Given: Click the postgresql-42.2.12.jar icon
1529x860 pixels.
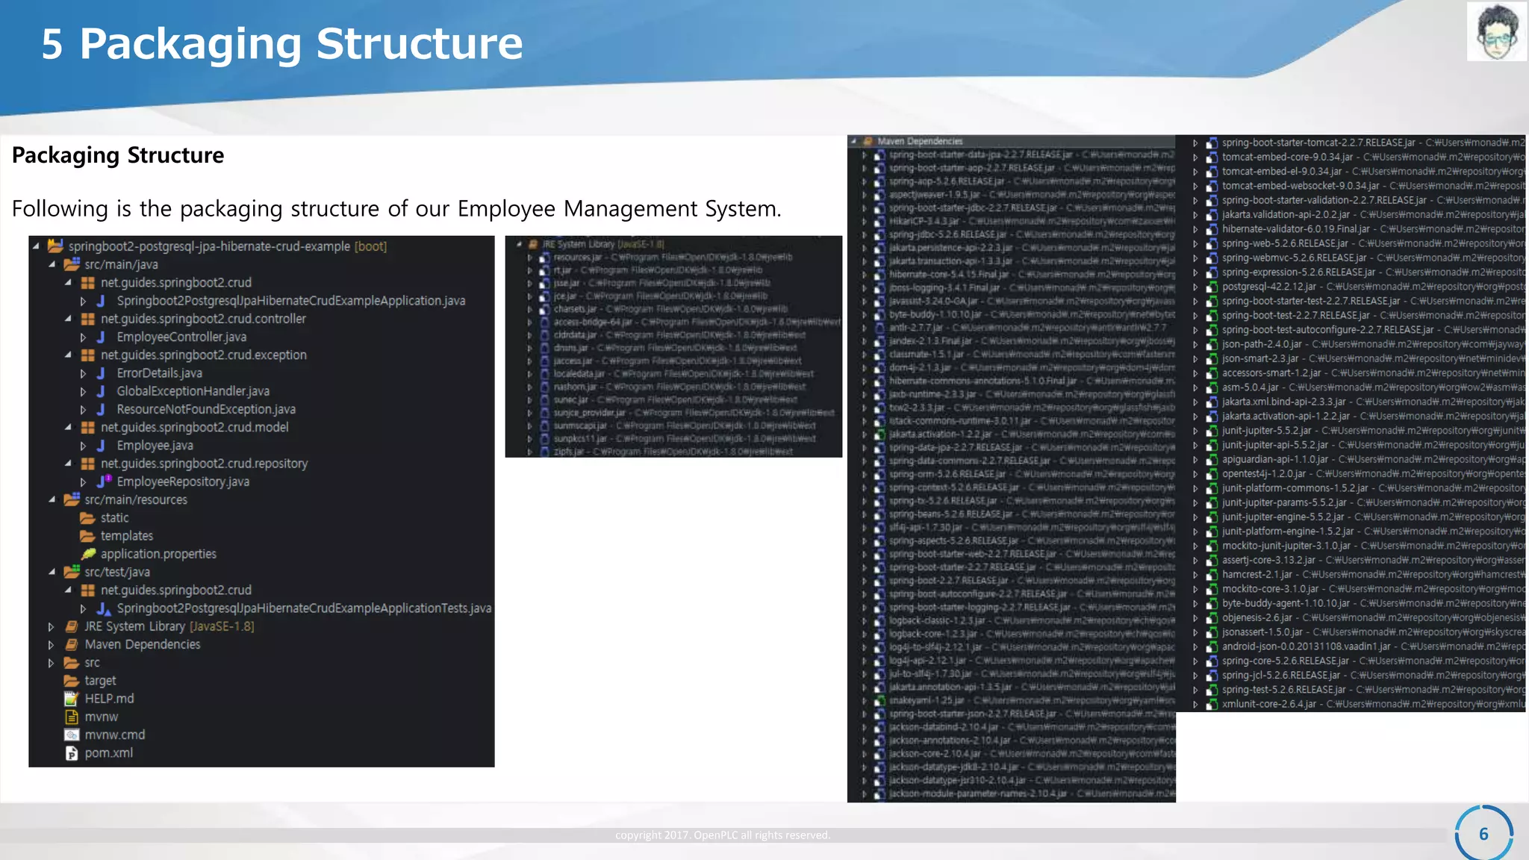Looking at the screenshot, I should (x=1212, y=287).
